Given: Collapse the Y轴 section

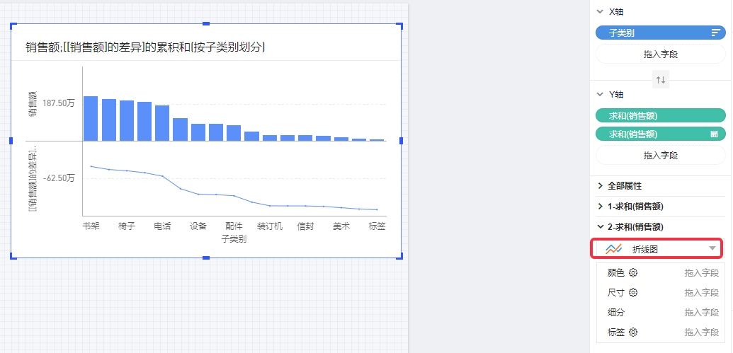Looking at the screenshot, I should pyautogui.click(x=600, y=94).
